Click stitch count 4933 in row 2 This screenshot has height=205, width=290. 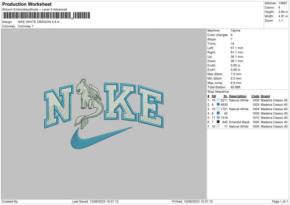(224, 105)
